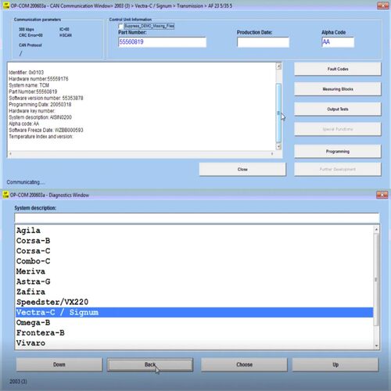Select Zafira in the model list
Viewport: 391px width, 391px height.
coord(194,292)
